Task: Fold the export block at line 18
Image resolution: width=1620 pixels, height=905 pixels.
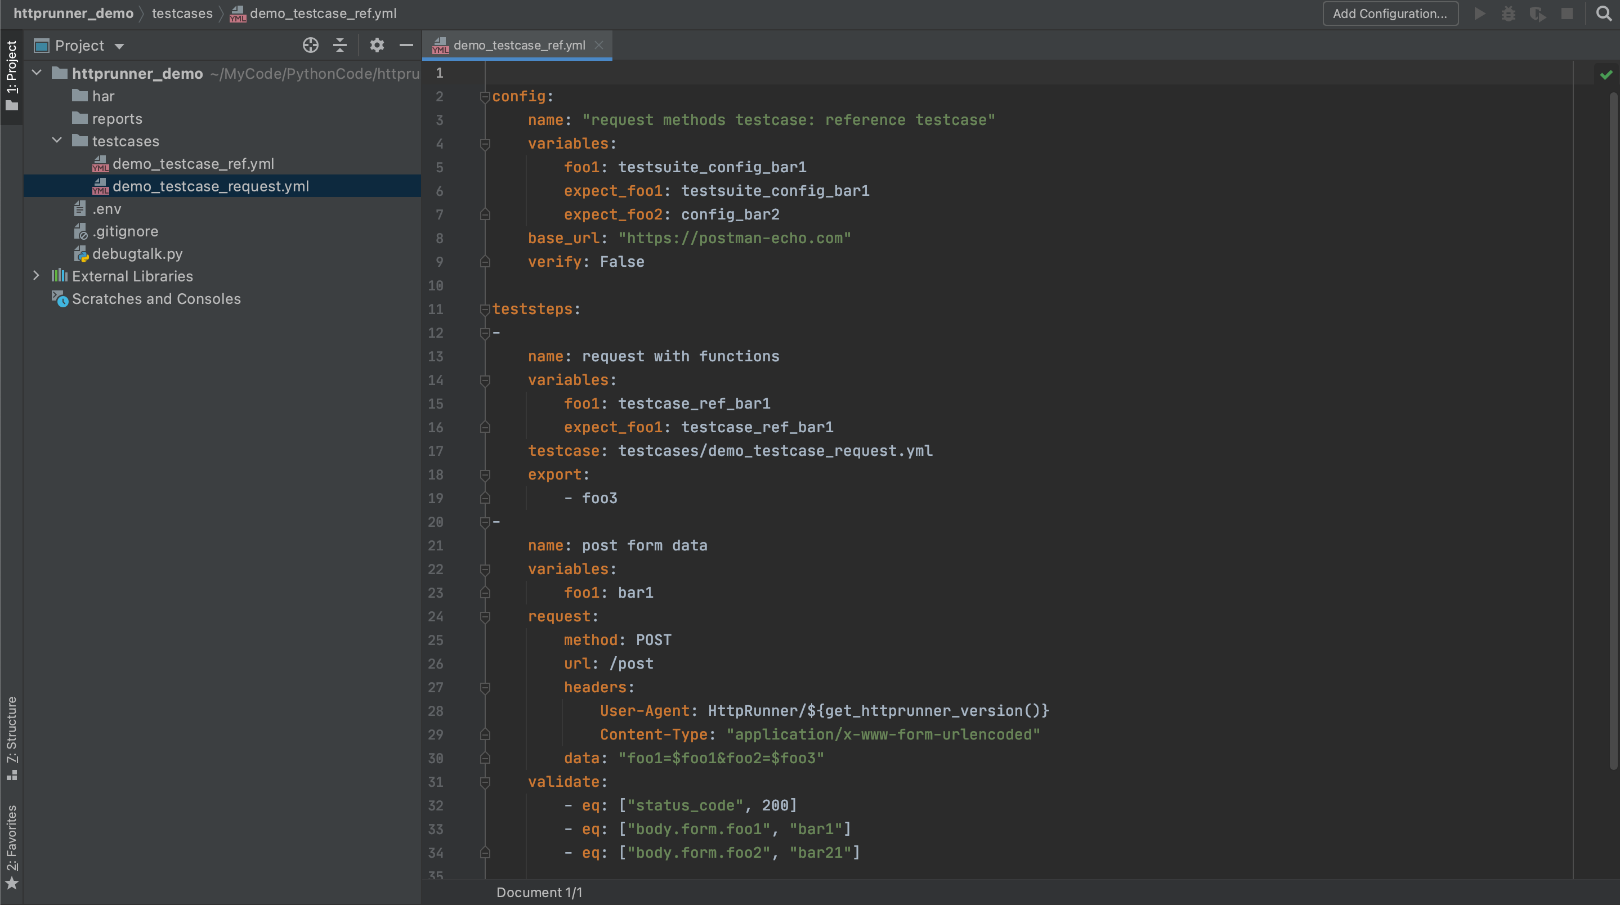Action: tap(485, 475)
